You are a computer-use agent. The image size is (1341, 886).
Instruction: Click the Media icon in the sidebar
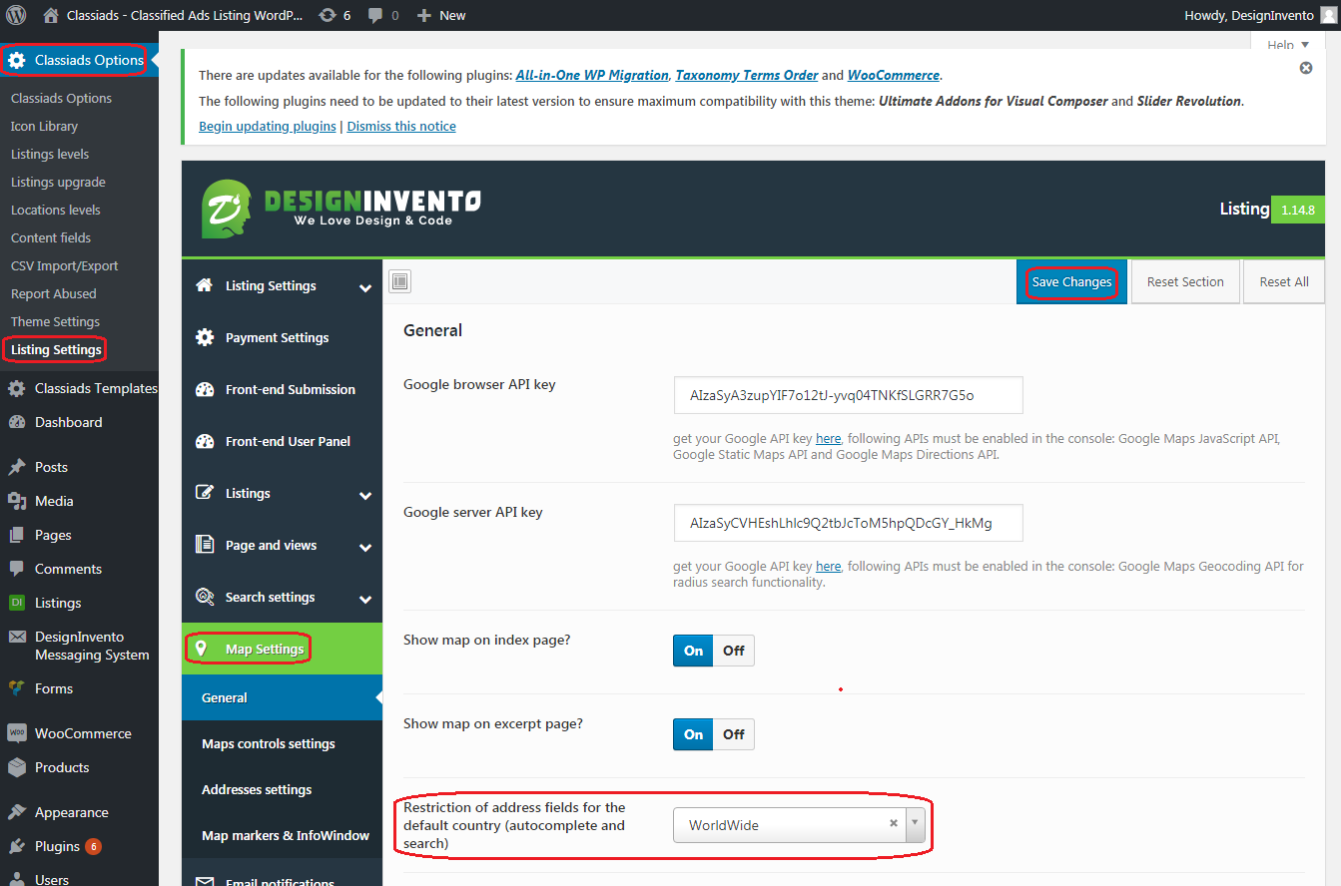point(17,501)
